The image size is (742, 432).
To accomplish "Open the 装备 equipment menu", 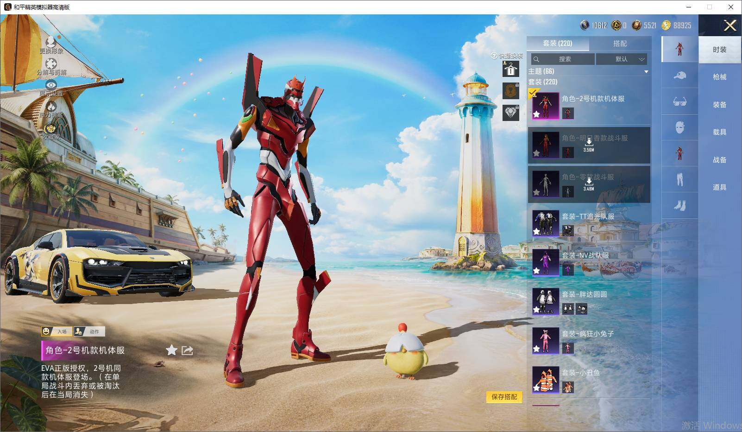I will 720,105.
